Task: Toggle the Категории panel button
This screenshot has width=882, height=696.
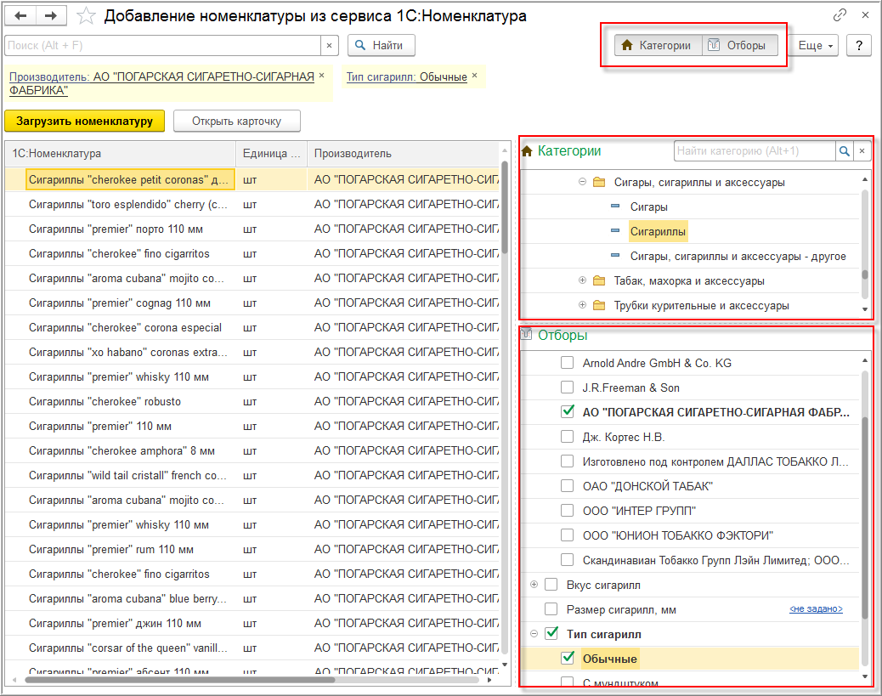Action: (x=658, y=46)
